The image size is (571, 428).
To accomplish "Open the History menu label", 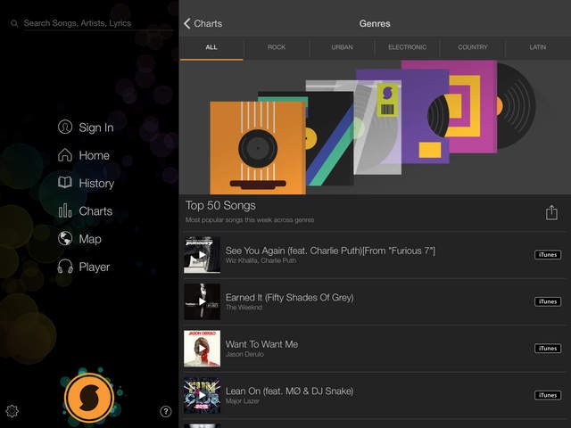I will [x=96, y=183].
